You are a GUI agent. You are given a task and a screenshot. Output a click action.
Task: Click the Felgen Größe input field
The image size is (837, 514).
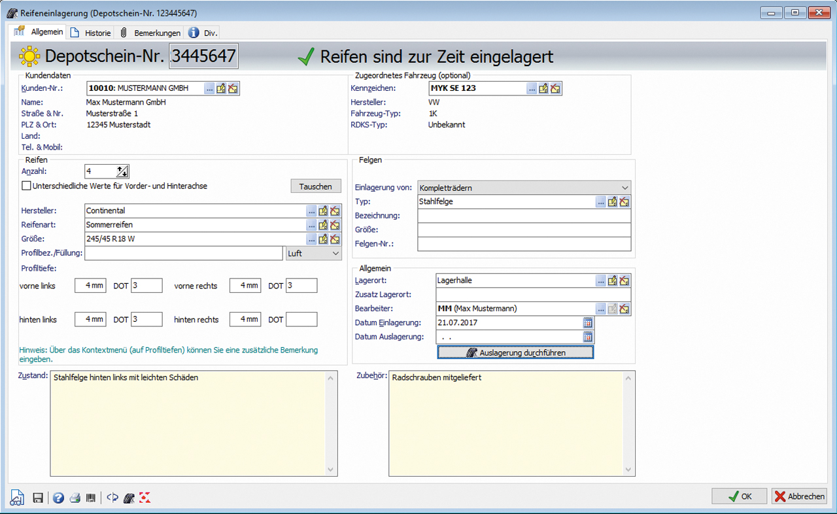click(524, 230)
